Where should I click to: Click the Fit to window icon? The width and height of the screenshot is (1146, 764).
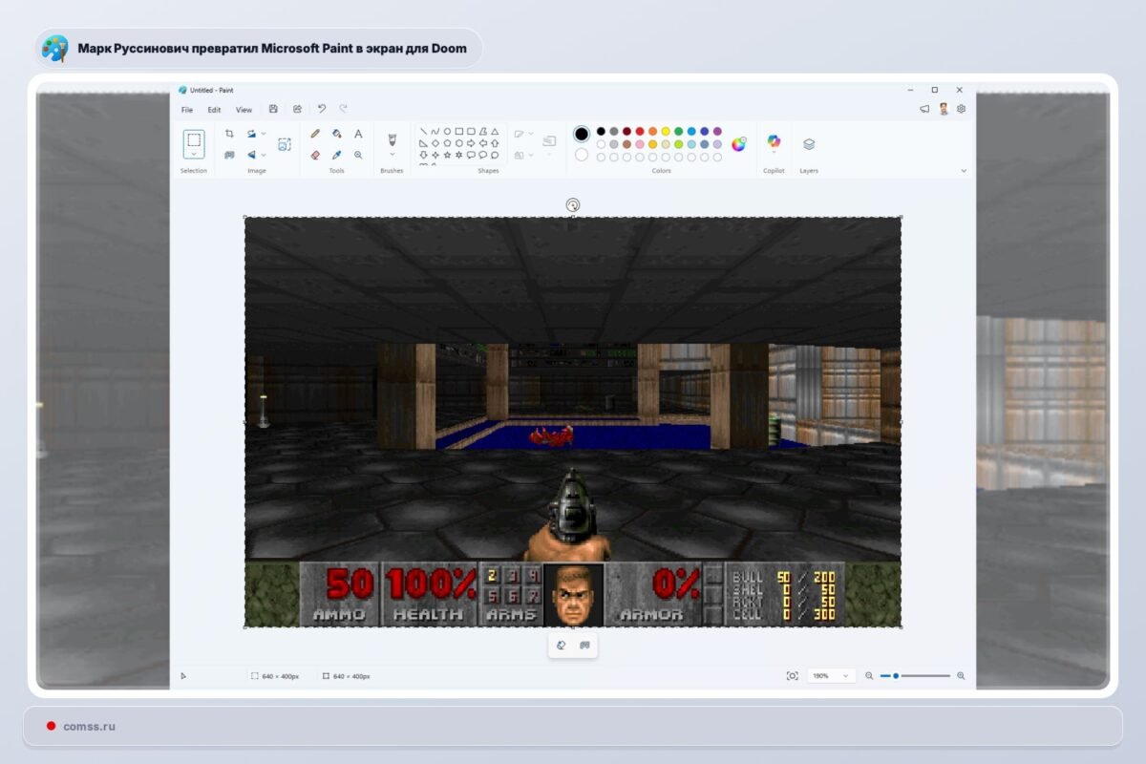tap(792, 676)
